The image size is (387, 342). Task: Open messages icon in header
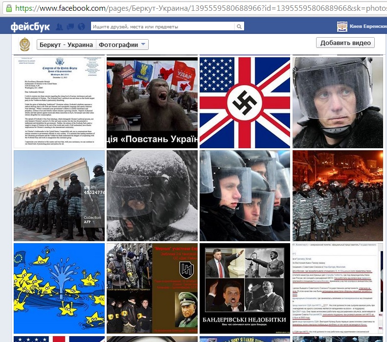(70, 27)
